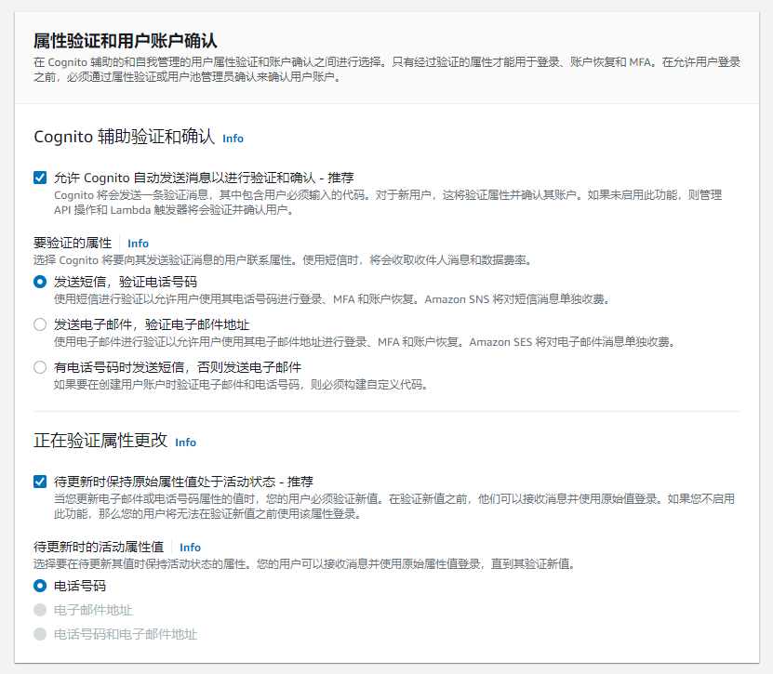The height and width of the screenshot is (674, 773).
Task: Click the 要验证的属性 label
Action: click(x=73, y=243)
